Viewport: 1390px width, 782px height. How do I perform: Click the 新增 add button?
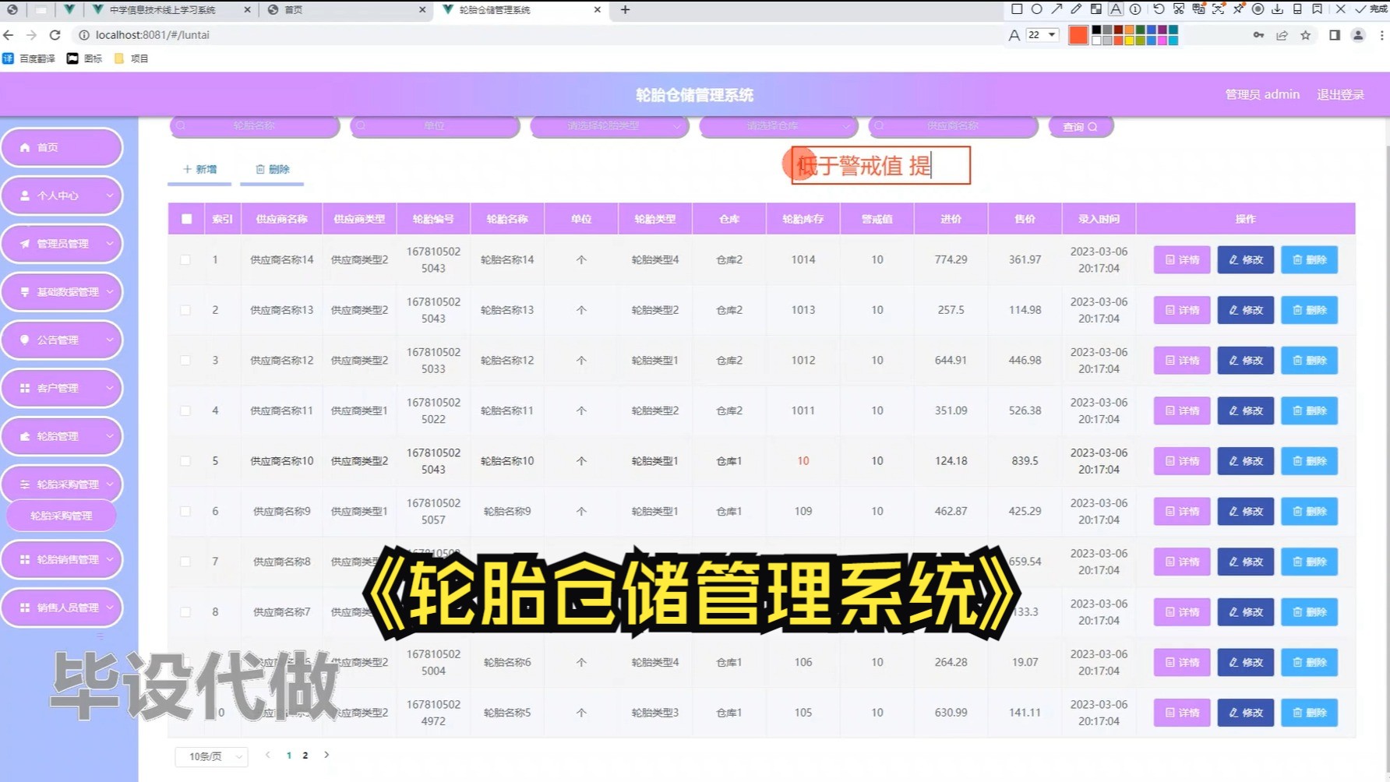click(199, 169)
